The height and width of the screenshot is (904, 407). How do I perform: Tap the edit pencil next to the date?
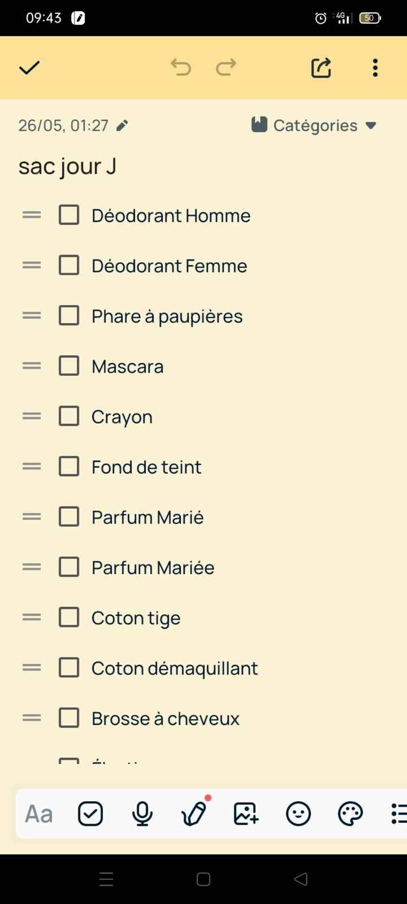pos(122,125)
